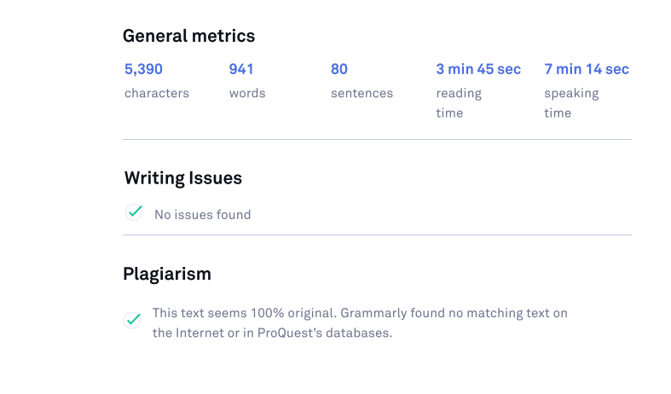Select the 7 min 14 sec value
The height and width of the screenshot is (394, 671).
tap(587, 69)
